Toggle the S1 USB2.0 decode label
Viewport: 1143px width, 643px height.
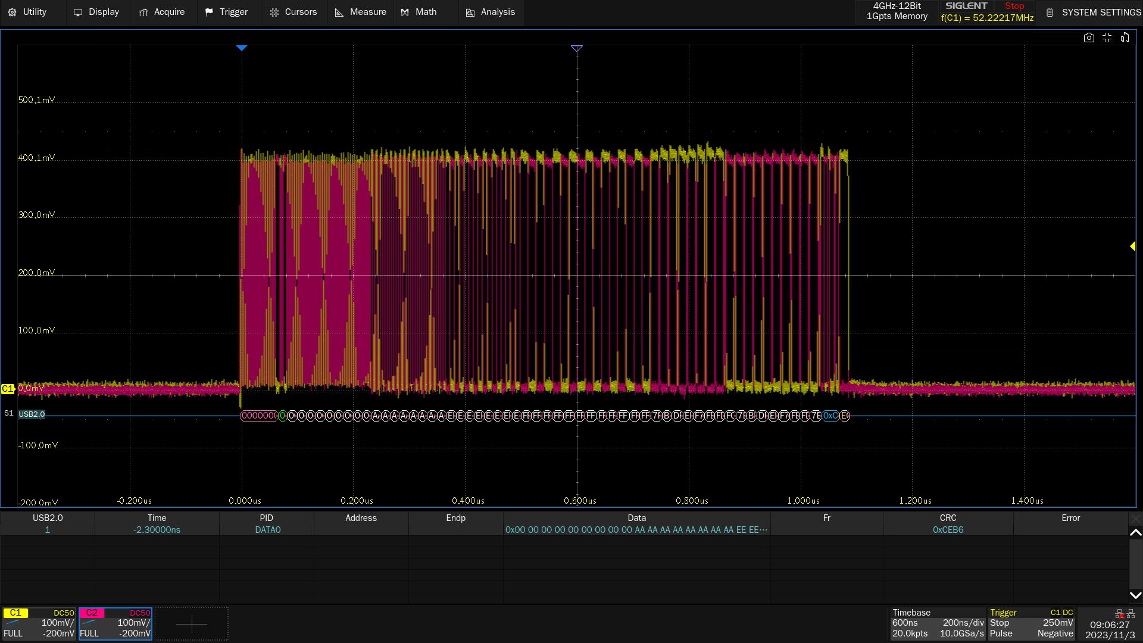(31, 414)
